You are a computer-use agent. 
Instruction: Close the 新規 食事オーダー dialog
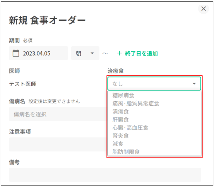[x=204, y=9]
